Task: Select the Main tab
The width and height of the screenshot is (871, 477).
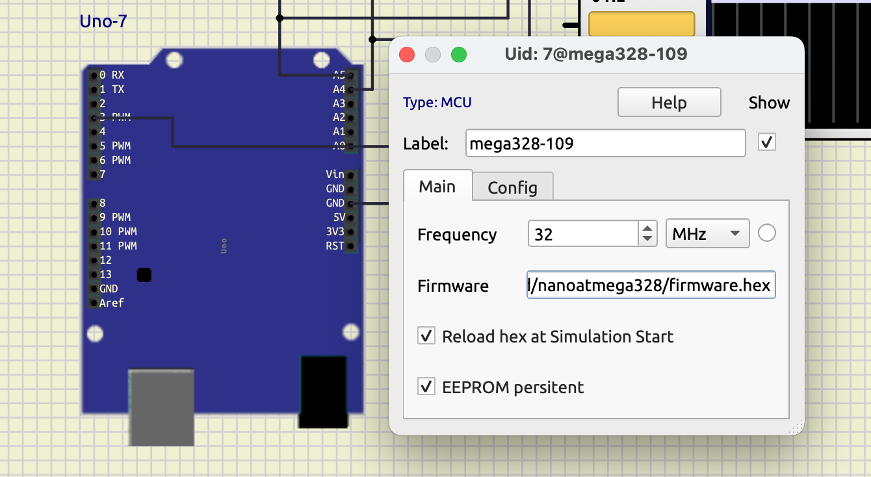Action: [437, 186]
